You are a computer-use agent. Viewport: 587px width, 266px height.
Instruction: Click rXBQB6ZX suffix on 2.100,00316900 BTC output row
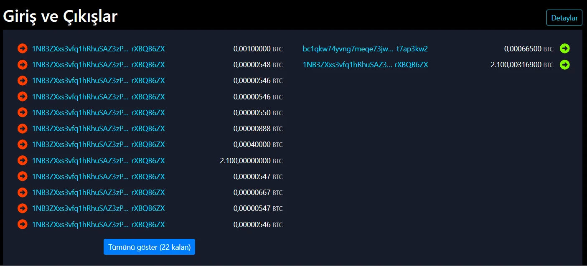click(411, 65)
